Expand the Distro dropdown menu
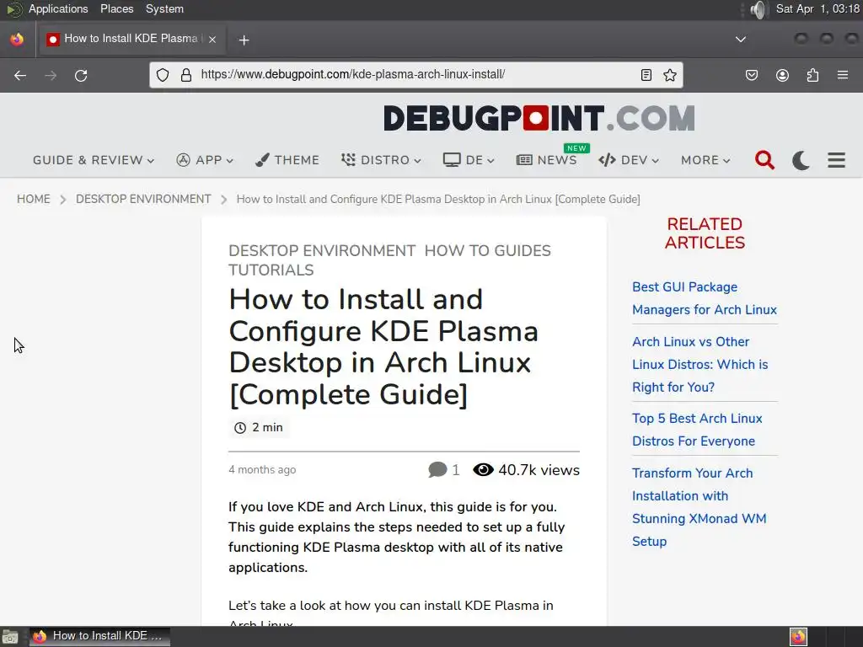 pyautogui.click(x=381, y=160)
